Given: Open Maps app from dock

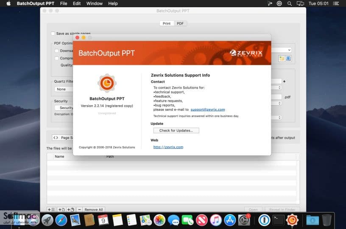Looking at the screenshot, I should point(145,220).
